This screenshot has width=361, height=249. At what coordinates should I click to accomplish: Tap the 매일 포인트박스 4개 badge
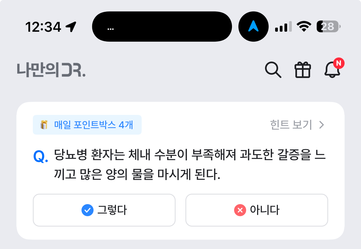87,125
